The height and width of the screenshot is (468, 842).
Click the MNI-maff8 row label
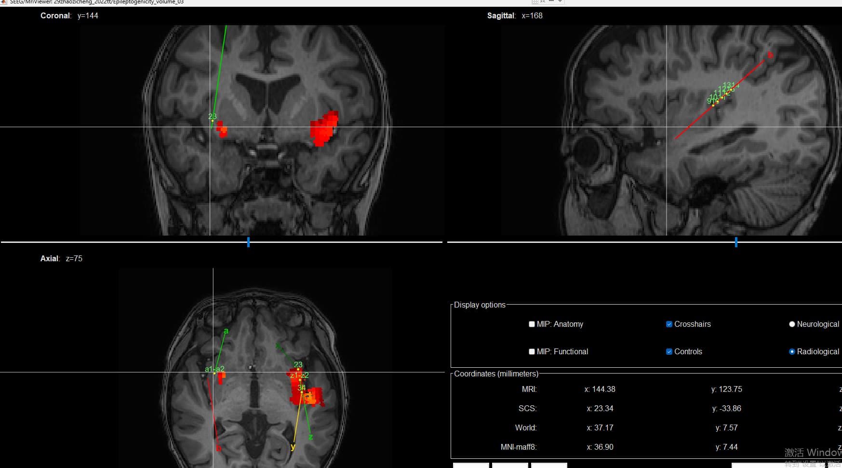[x=519, y=447]
